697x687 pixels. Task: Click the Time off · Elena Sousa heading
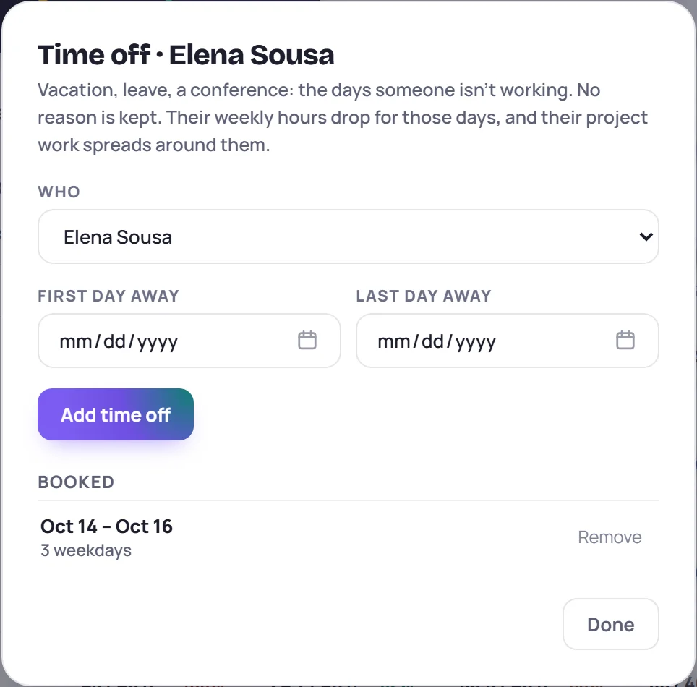[186, 55]
